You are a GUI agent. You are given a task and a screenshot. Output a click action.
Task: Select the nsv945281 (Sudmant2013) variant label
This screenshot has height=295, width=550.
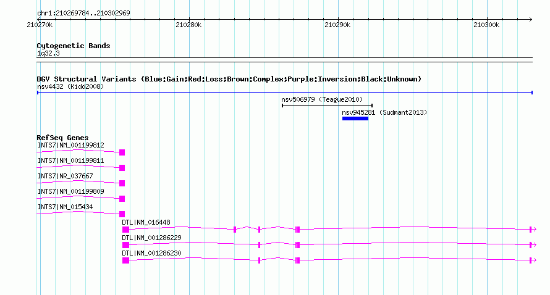tap(384, 112)
